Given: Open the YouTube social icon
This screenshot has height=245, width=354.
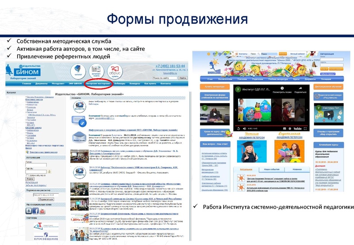Looking at the screenshot, I should [x=42, y=211].
